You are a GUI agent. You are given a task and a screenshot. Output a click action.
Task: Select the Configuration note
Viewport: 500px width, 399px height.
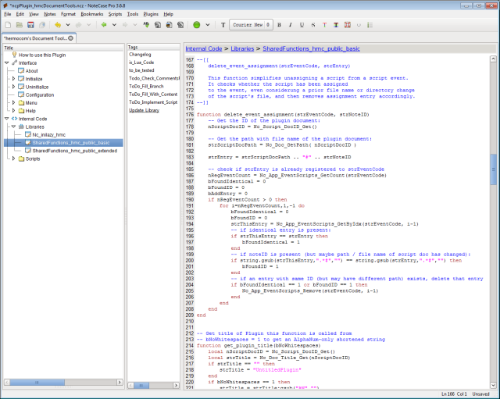pos(40,94)
